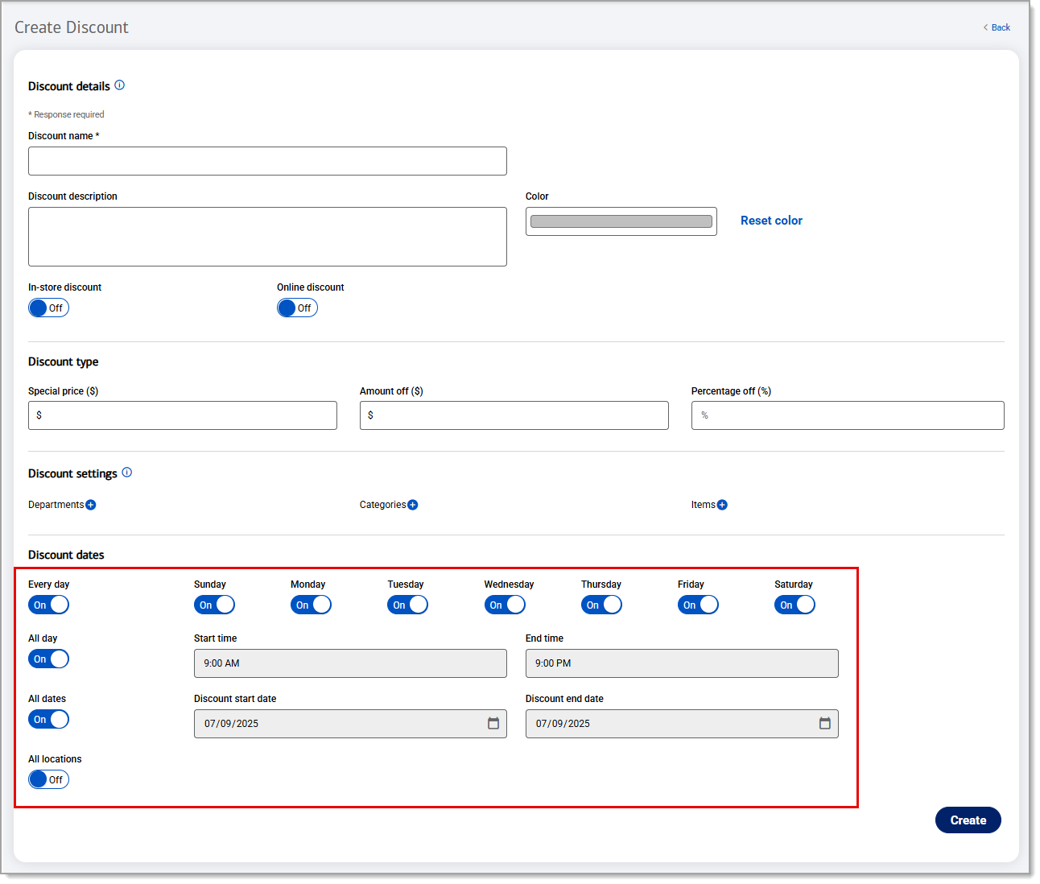The image size is (1040, 884).
Task: Add categories with the plus icon
Action: point(413,505)
